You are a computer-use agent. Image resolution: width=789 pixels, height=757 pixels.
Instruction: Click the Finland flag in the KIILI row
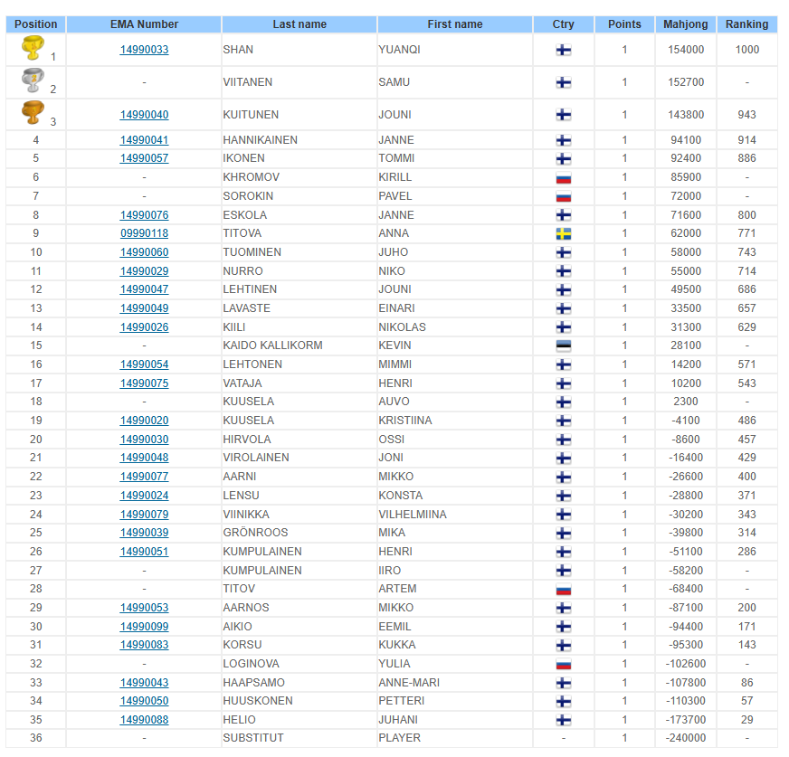tap(563, 327)
